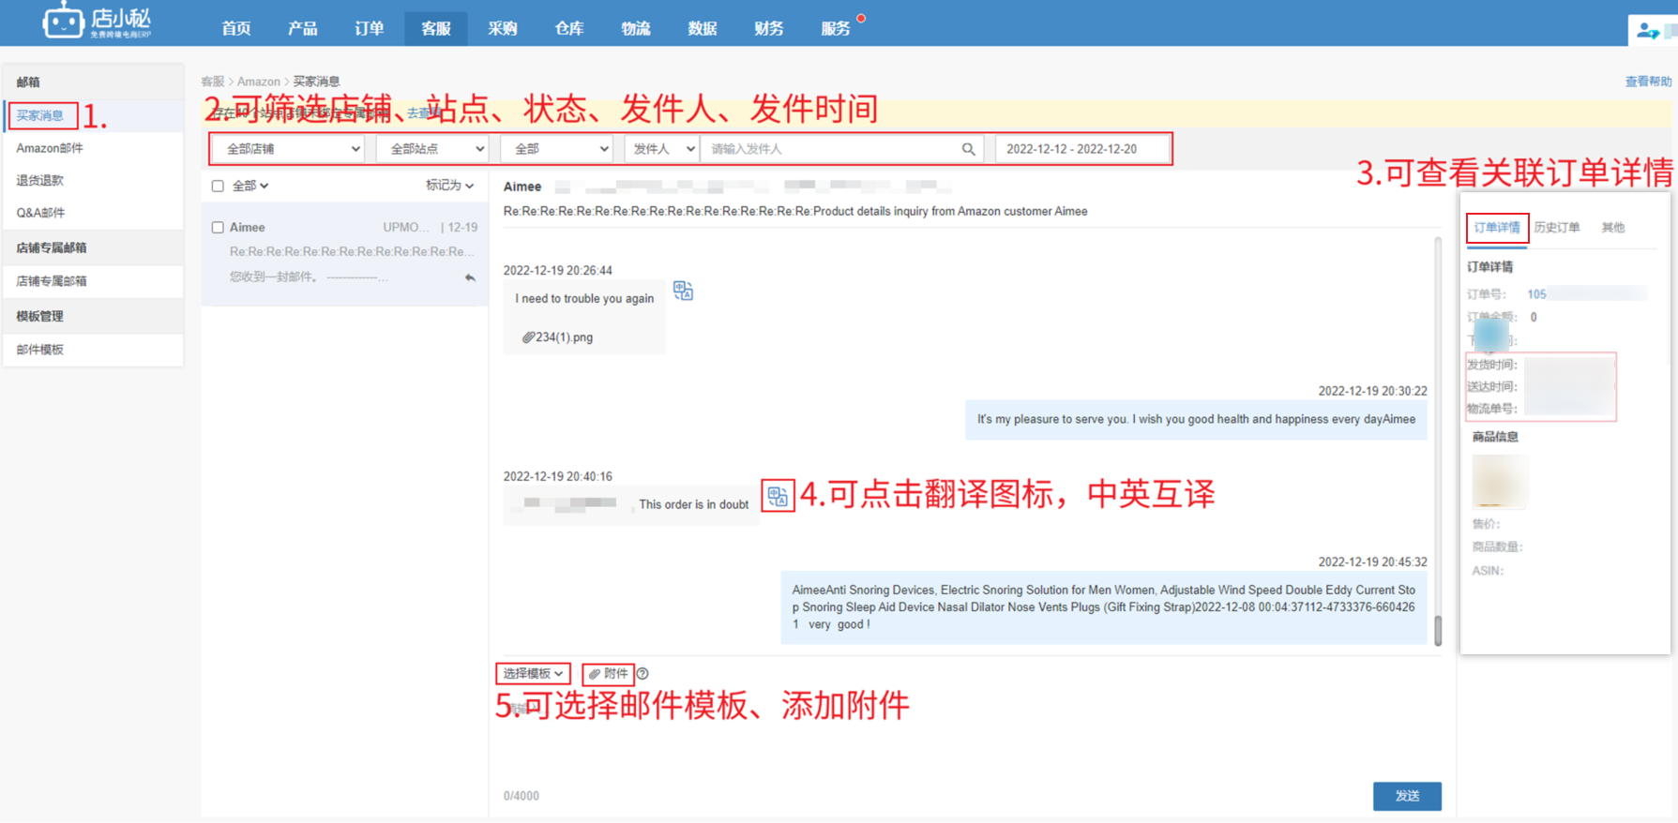Select 买家消息 in the sidebar
1678x823 pixels.
coord(40,115)
